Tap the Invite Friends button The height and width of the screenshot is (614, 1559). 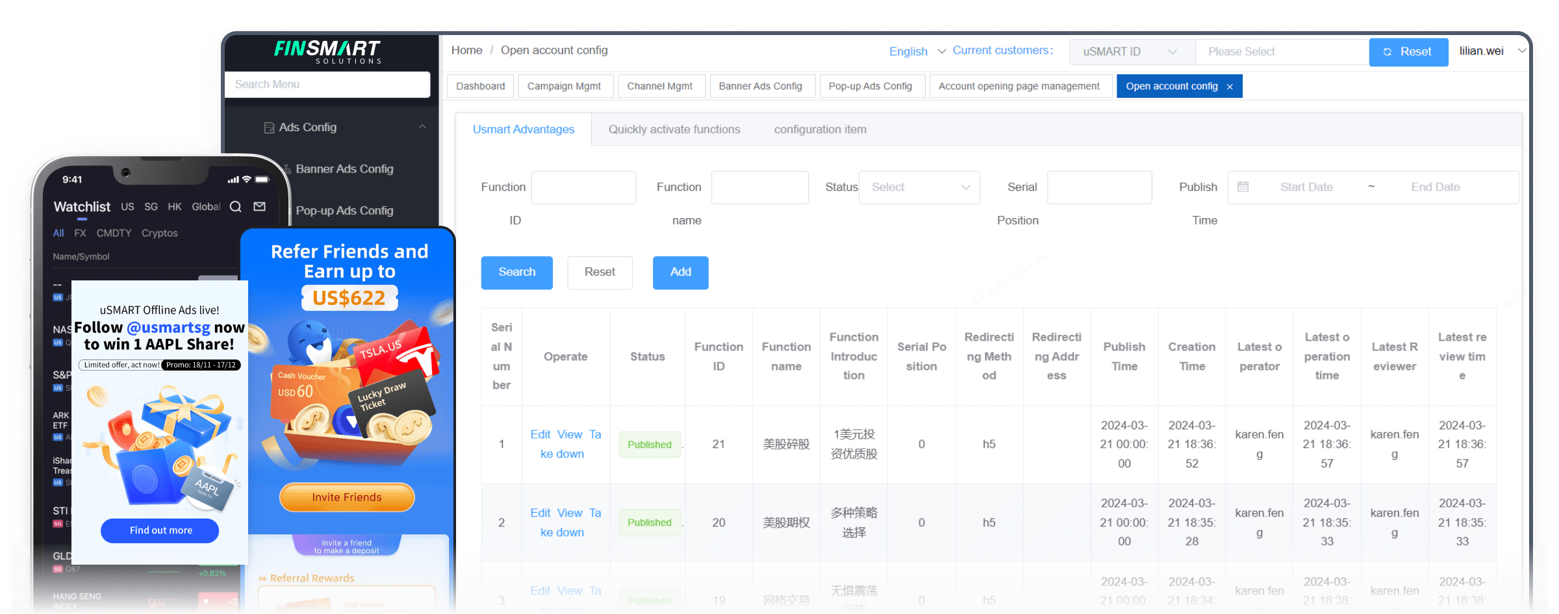pos(347,497)
